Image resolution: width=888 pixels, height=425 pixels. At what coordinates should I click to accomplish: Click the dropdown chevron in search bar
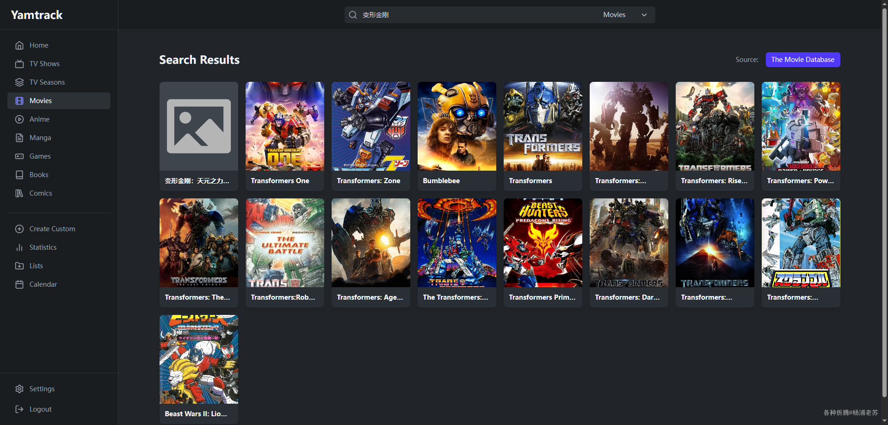(x=644, y=15)
